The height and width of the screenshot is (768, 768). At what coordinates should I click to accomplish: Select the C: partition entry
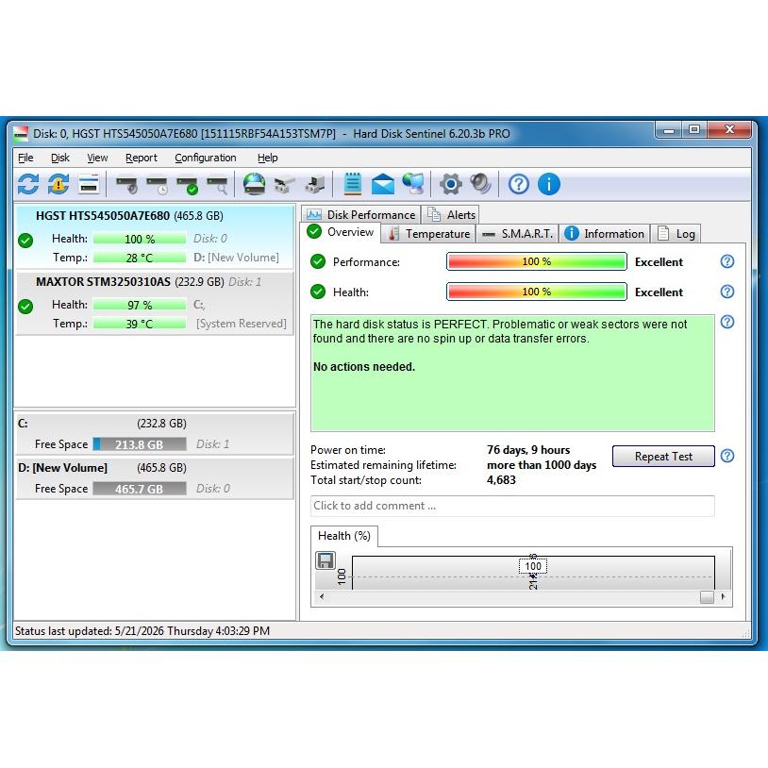155,434
